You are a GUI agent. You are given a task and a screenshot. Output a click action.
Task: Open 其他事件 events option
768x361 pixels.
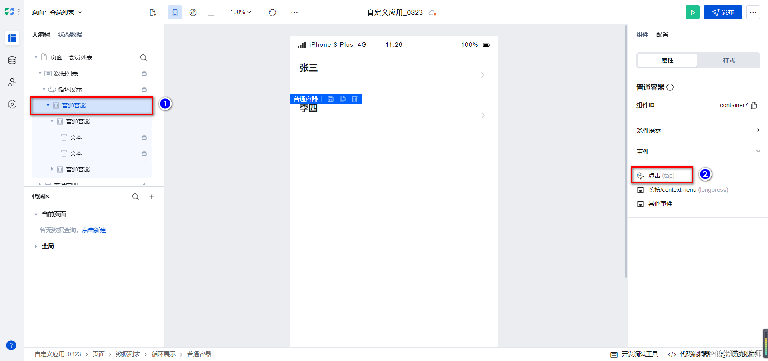[655, 204]
